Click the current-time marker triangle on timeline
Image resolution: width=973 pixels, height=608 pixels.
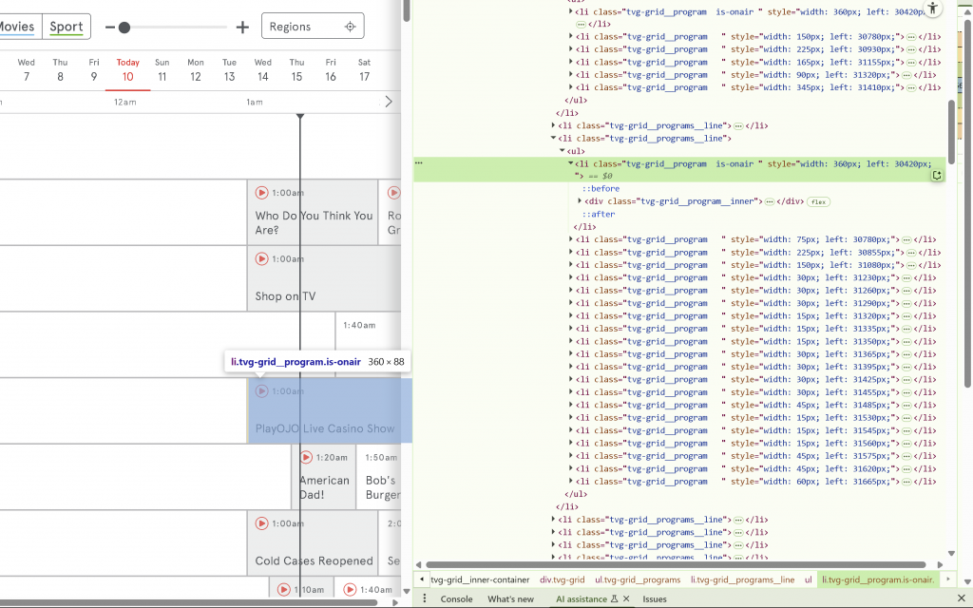tap(299, 116)
